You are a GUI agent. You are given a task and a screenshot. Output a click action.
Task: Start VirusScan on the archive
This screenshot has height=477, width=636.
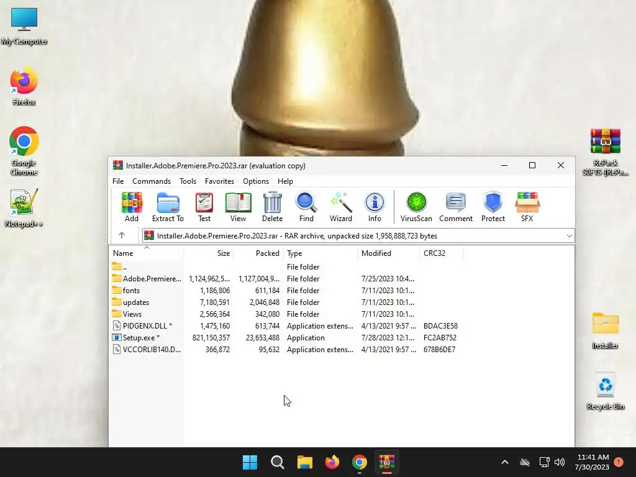pyautogui.click(x=416, y=207)
